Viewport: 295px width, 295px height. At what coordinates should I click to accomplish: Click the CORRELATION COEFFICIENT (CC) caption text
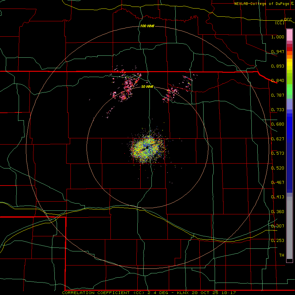[x=104, y=293]
